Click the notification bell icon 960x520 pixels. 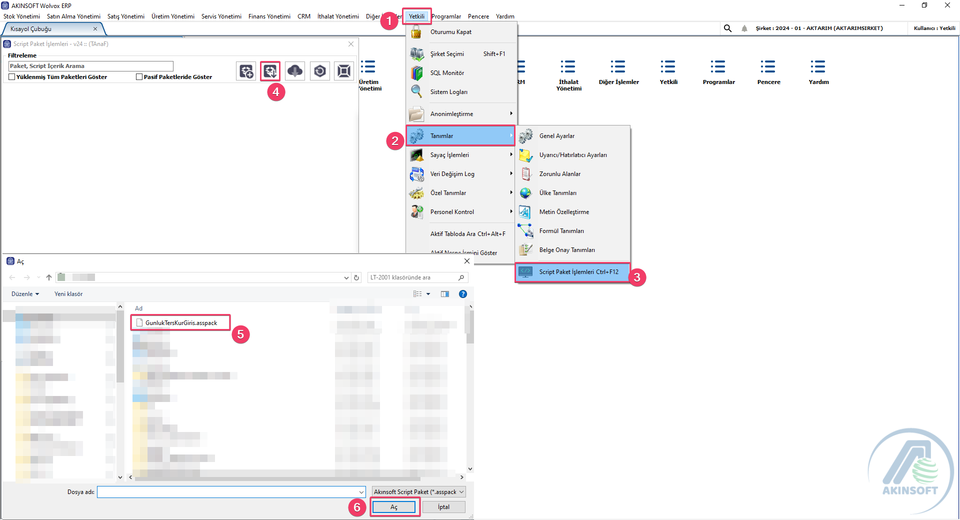pyautogui.click(x=744, y=28)
